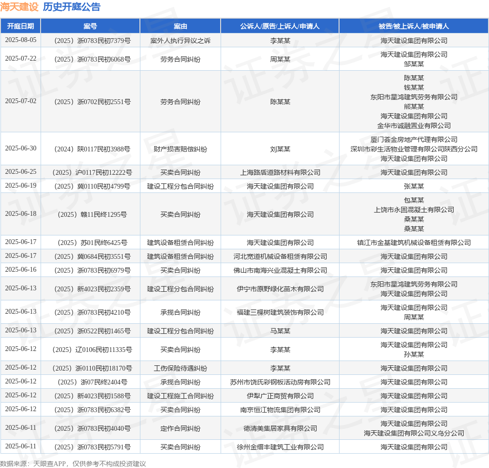Select the date 2025-06-25
489x468 pixels.
click(21, 172)
